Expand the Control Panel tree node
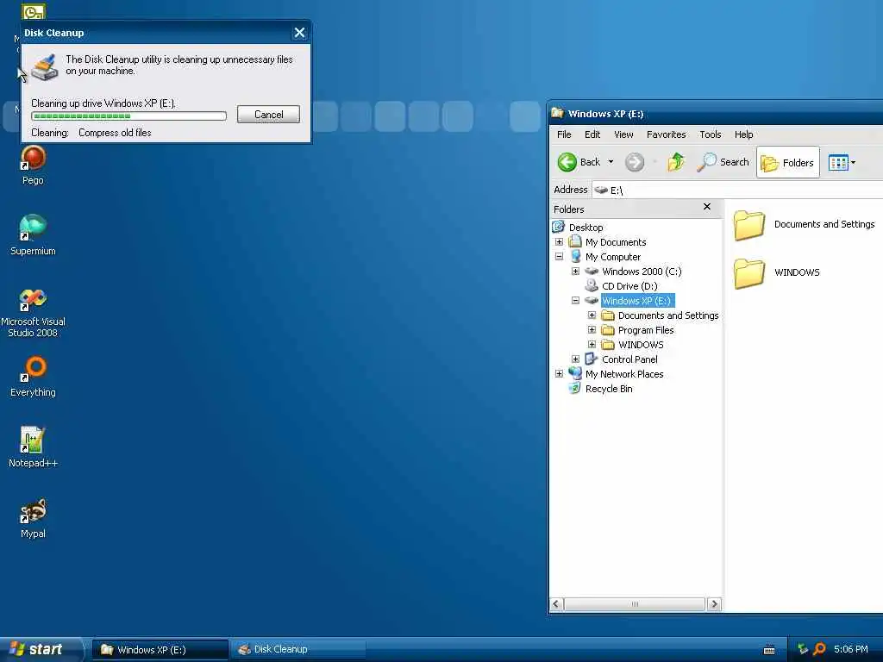This screenshot has height=662, width=883. 575,359
